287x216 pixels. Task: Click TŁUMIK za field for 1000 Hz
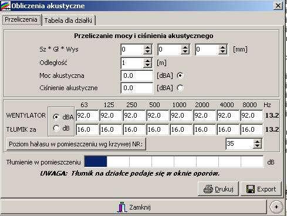(x=181, y=129)
